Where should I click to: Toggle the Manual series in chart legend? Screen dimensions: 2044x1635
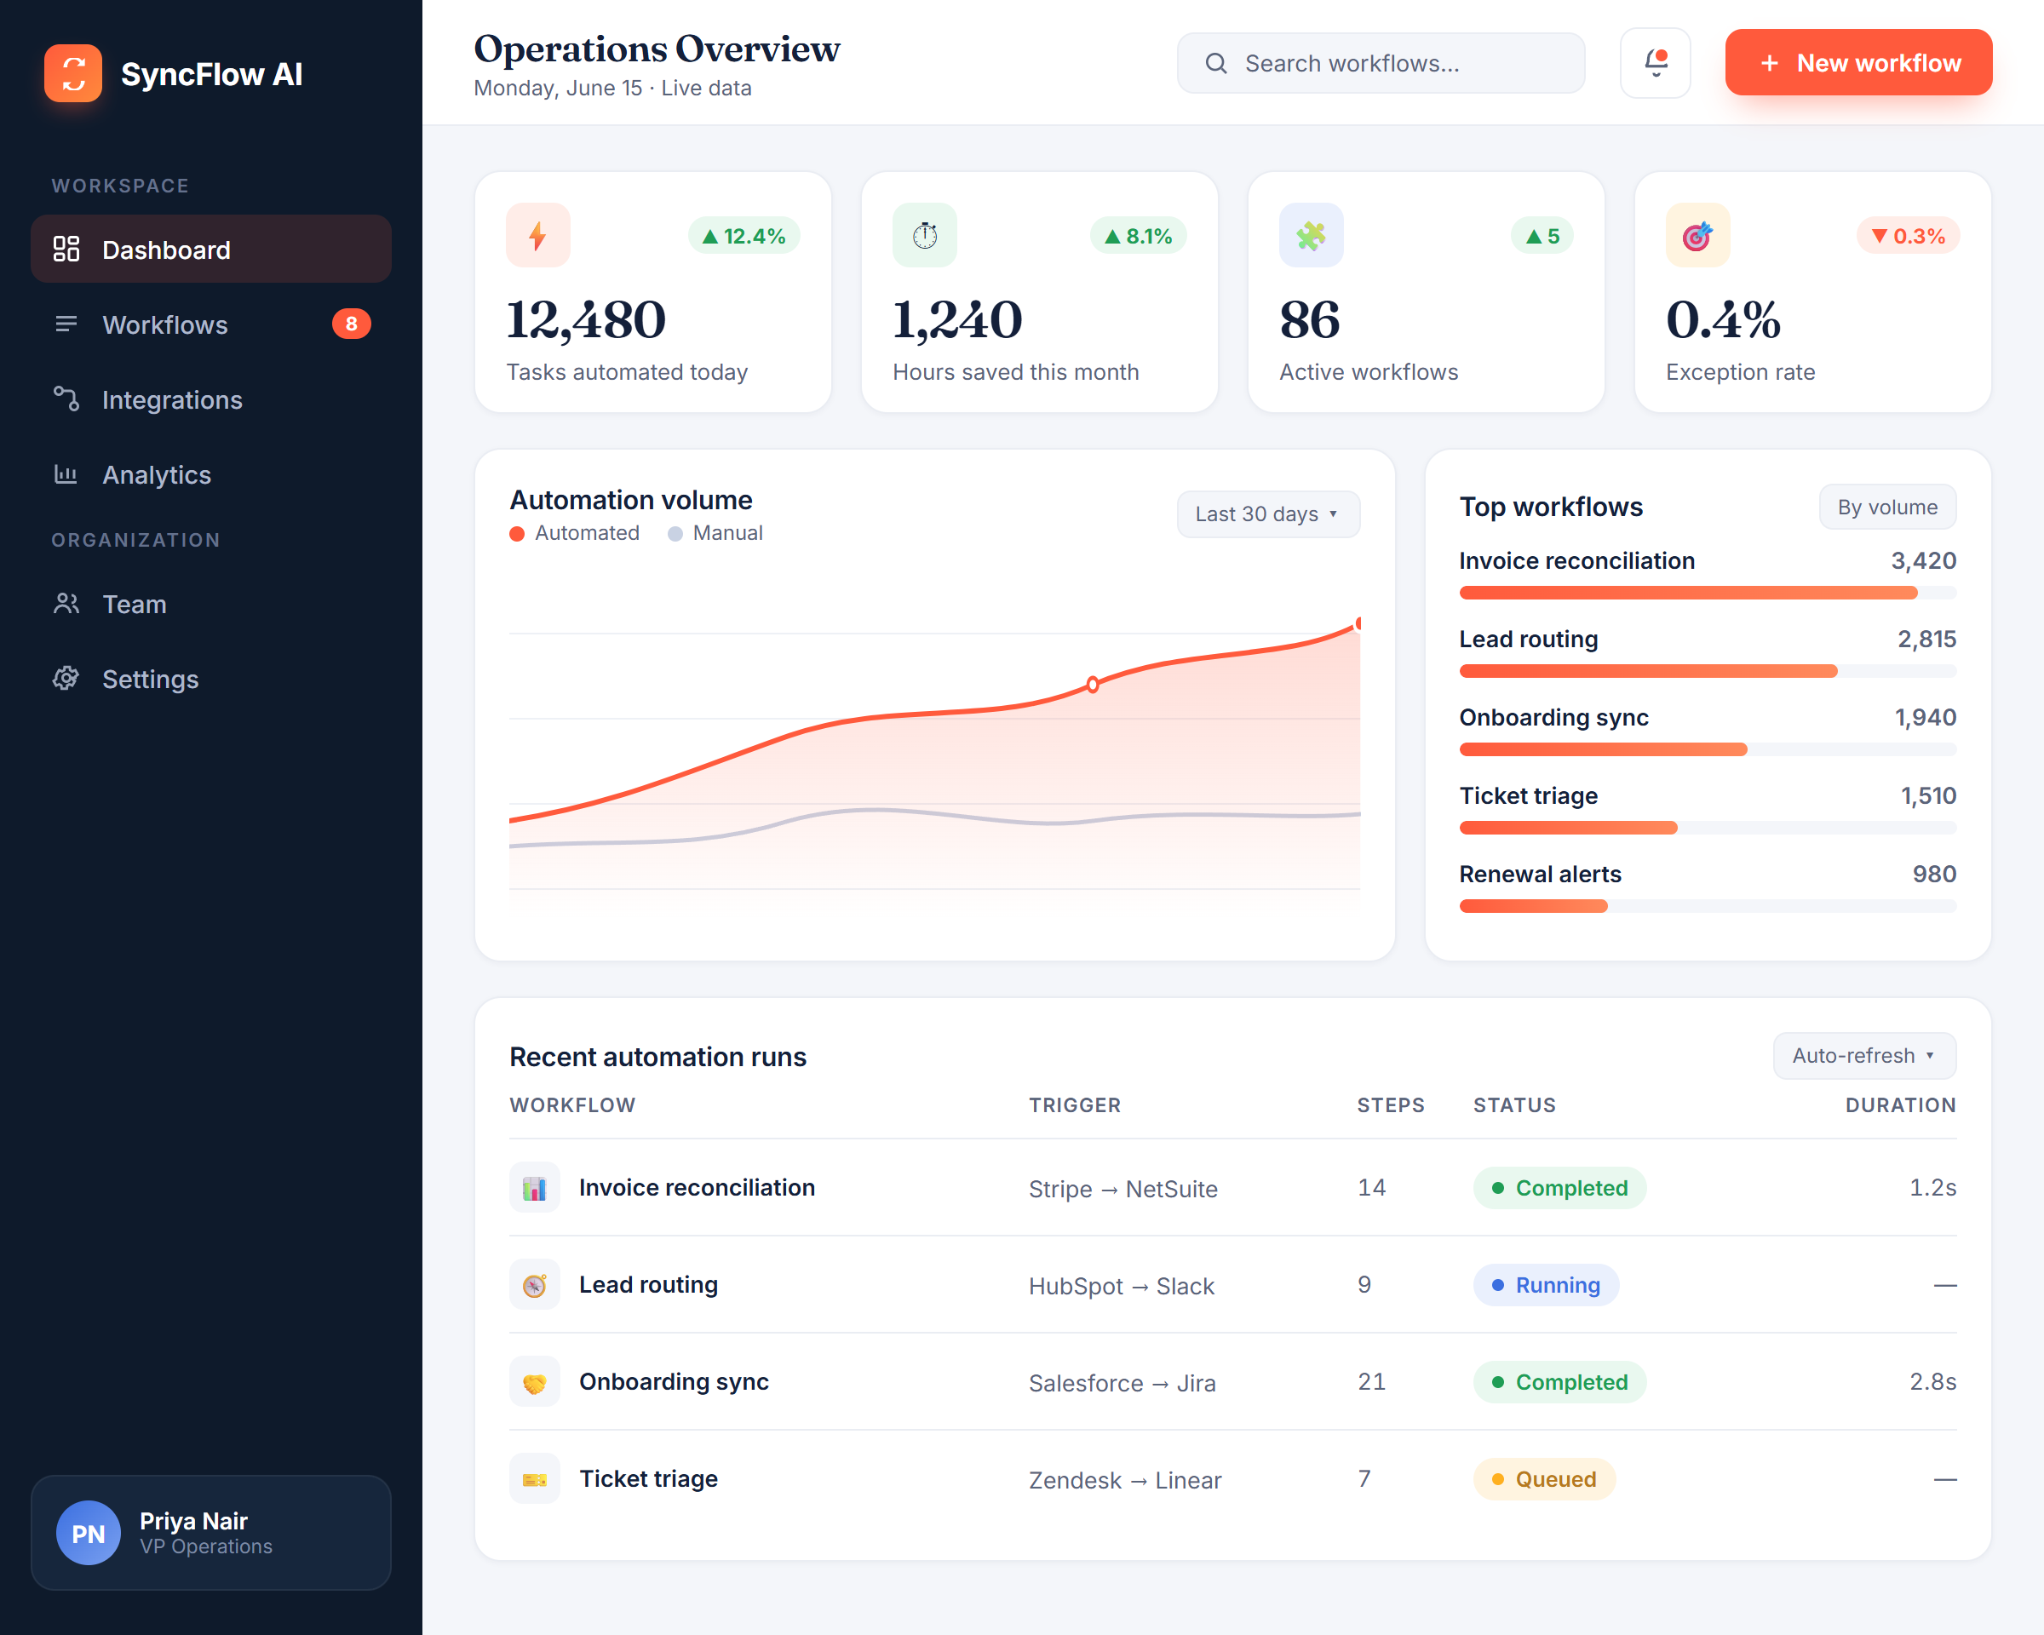click(715, 533)
